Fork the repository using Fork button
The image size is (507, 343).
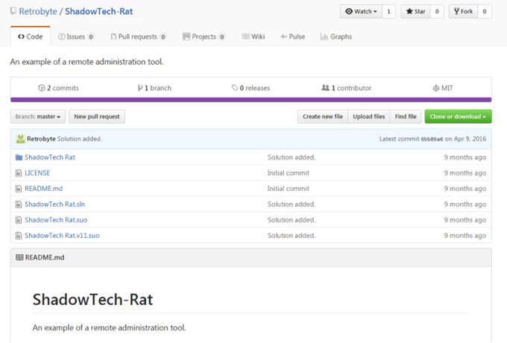462,11
